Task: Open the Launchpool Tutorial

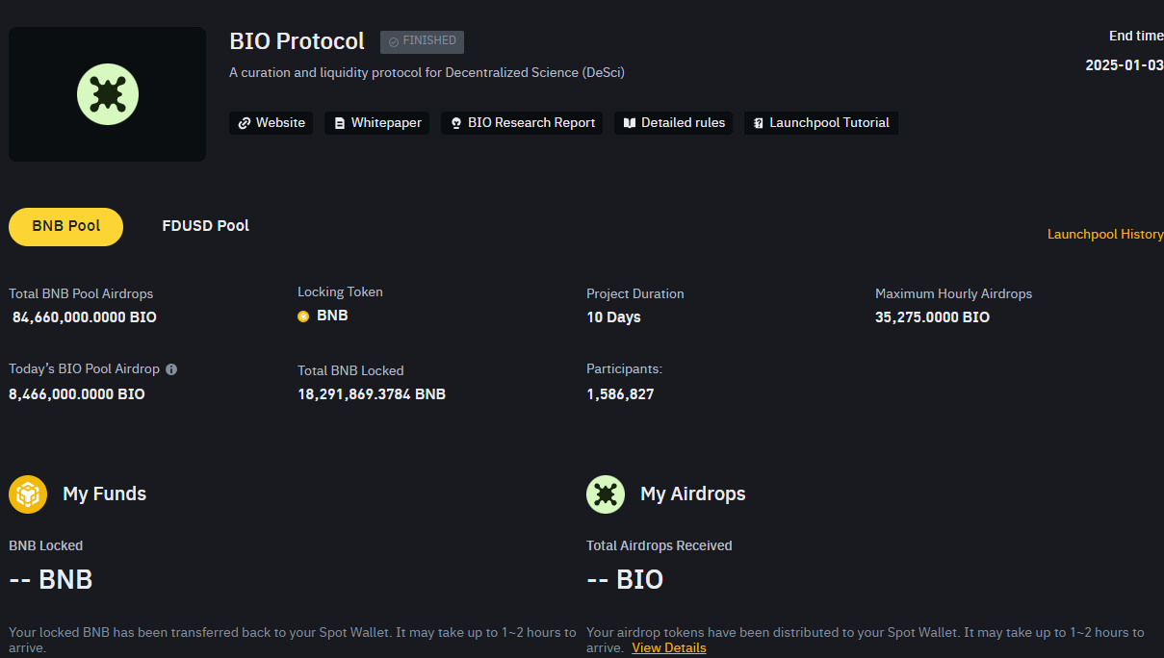Action: (821, 123)
